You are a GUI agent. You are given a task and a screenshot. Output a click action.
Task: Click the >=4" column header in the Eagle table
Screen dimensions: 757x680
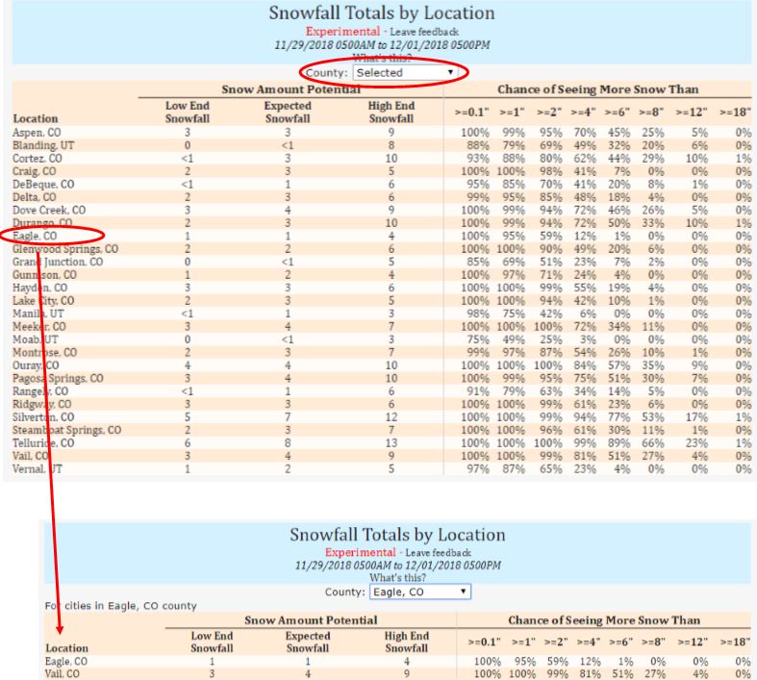588,642
